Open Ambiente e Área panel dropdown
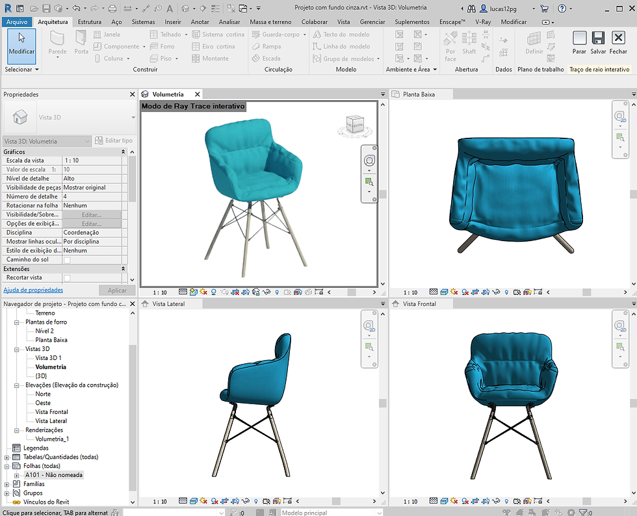 pyautogui.click(x=411, y=70)
